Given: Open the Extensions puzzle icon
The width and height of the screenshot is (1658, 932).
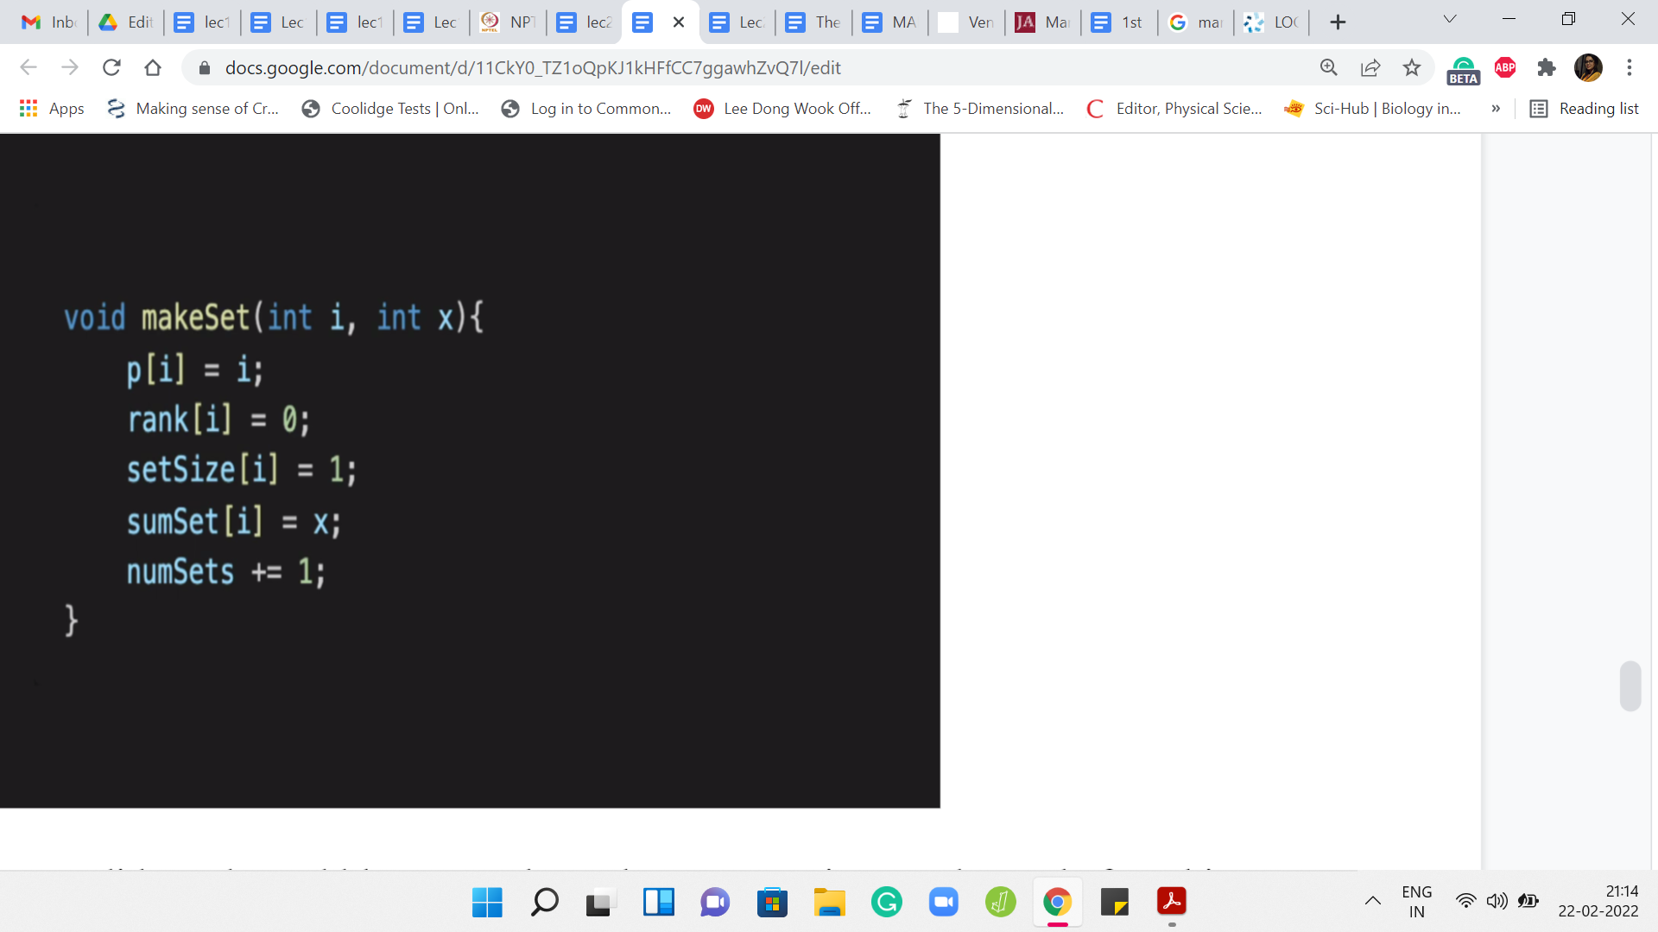Looking at the screenshot, I should click(1547, 67).
